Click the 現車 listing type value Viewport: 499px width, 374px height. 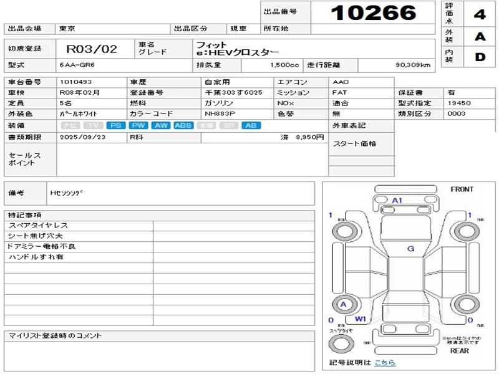click(238, 29)
